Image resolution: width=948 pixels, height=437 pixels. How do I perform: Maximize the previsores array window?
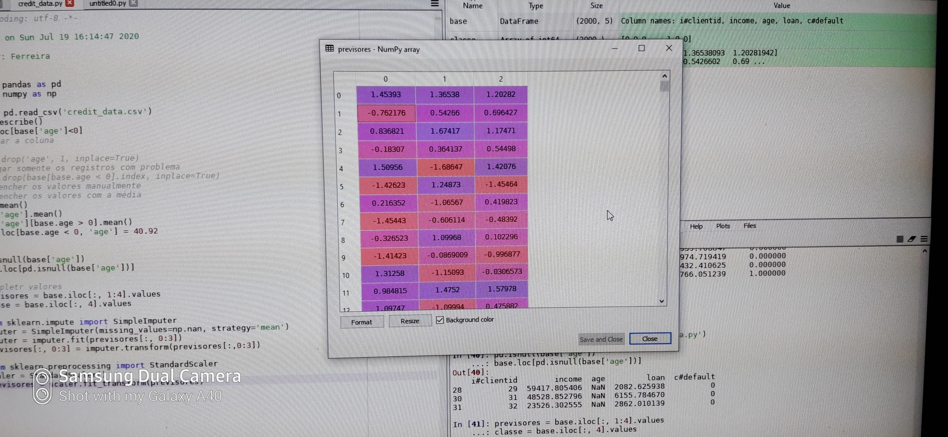click(641, 48)
